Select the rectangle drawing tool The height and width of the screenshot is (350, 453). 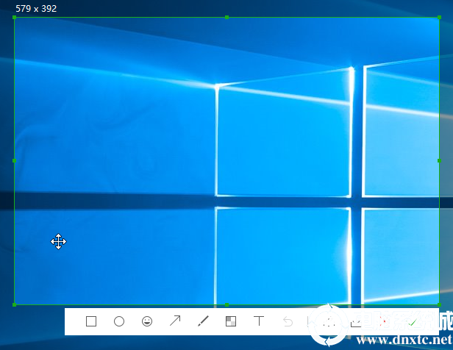point(91,321)
